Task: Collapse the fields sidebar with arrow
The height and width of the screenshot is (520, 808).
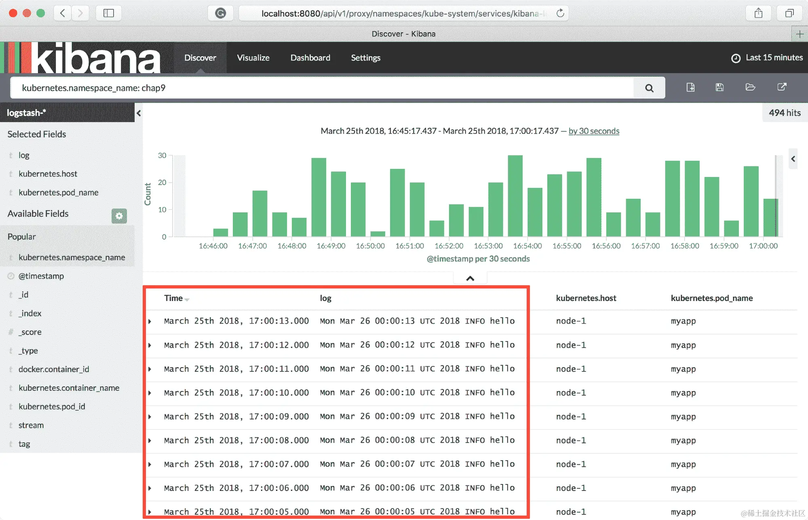Action: click(139, 113)
